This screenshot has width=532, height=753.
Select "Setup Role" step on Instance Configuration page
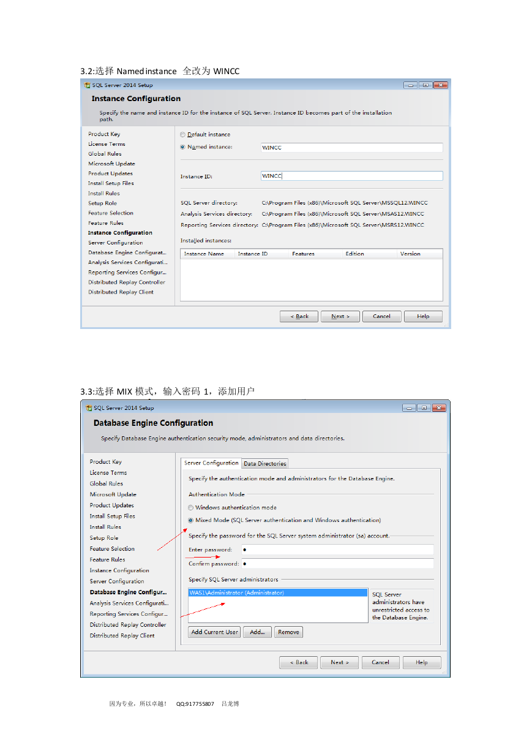point(102,203)
